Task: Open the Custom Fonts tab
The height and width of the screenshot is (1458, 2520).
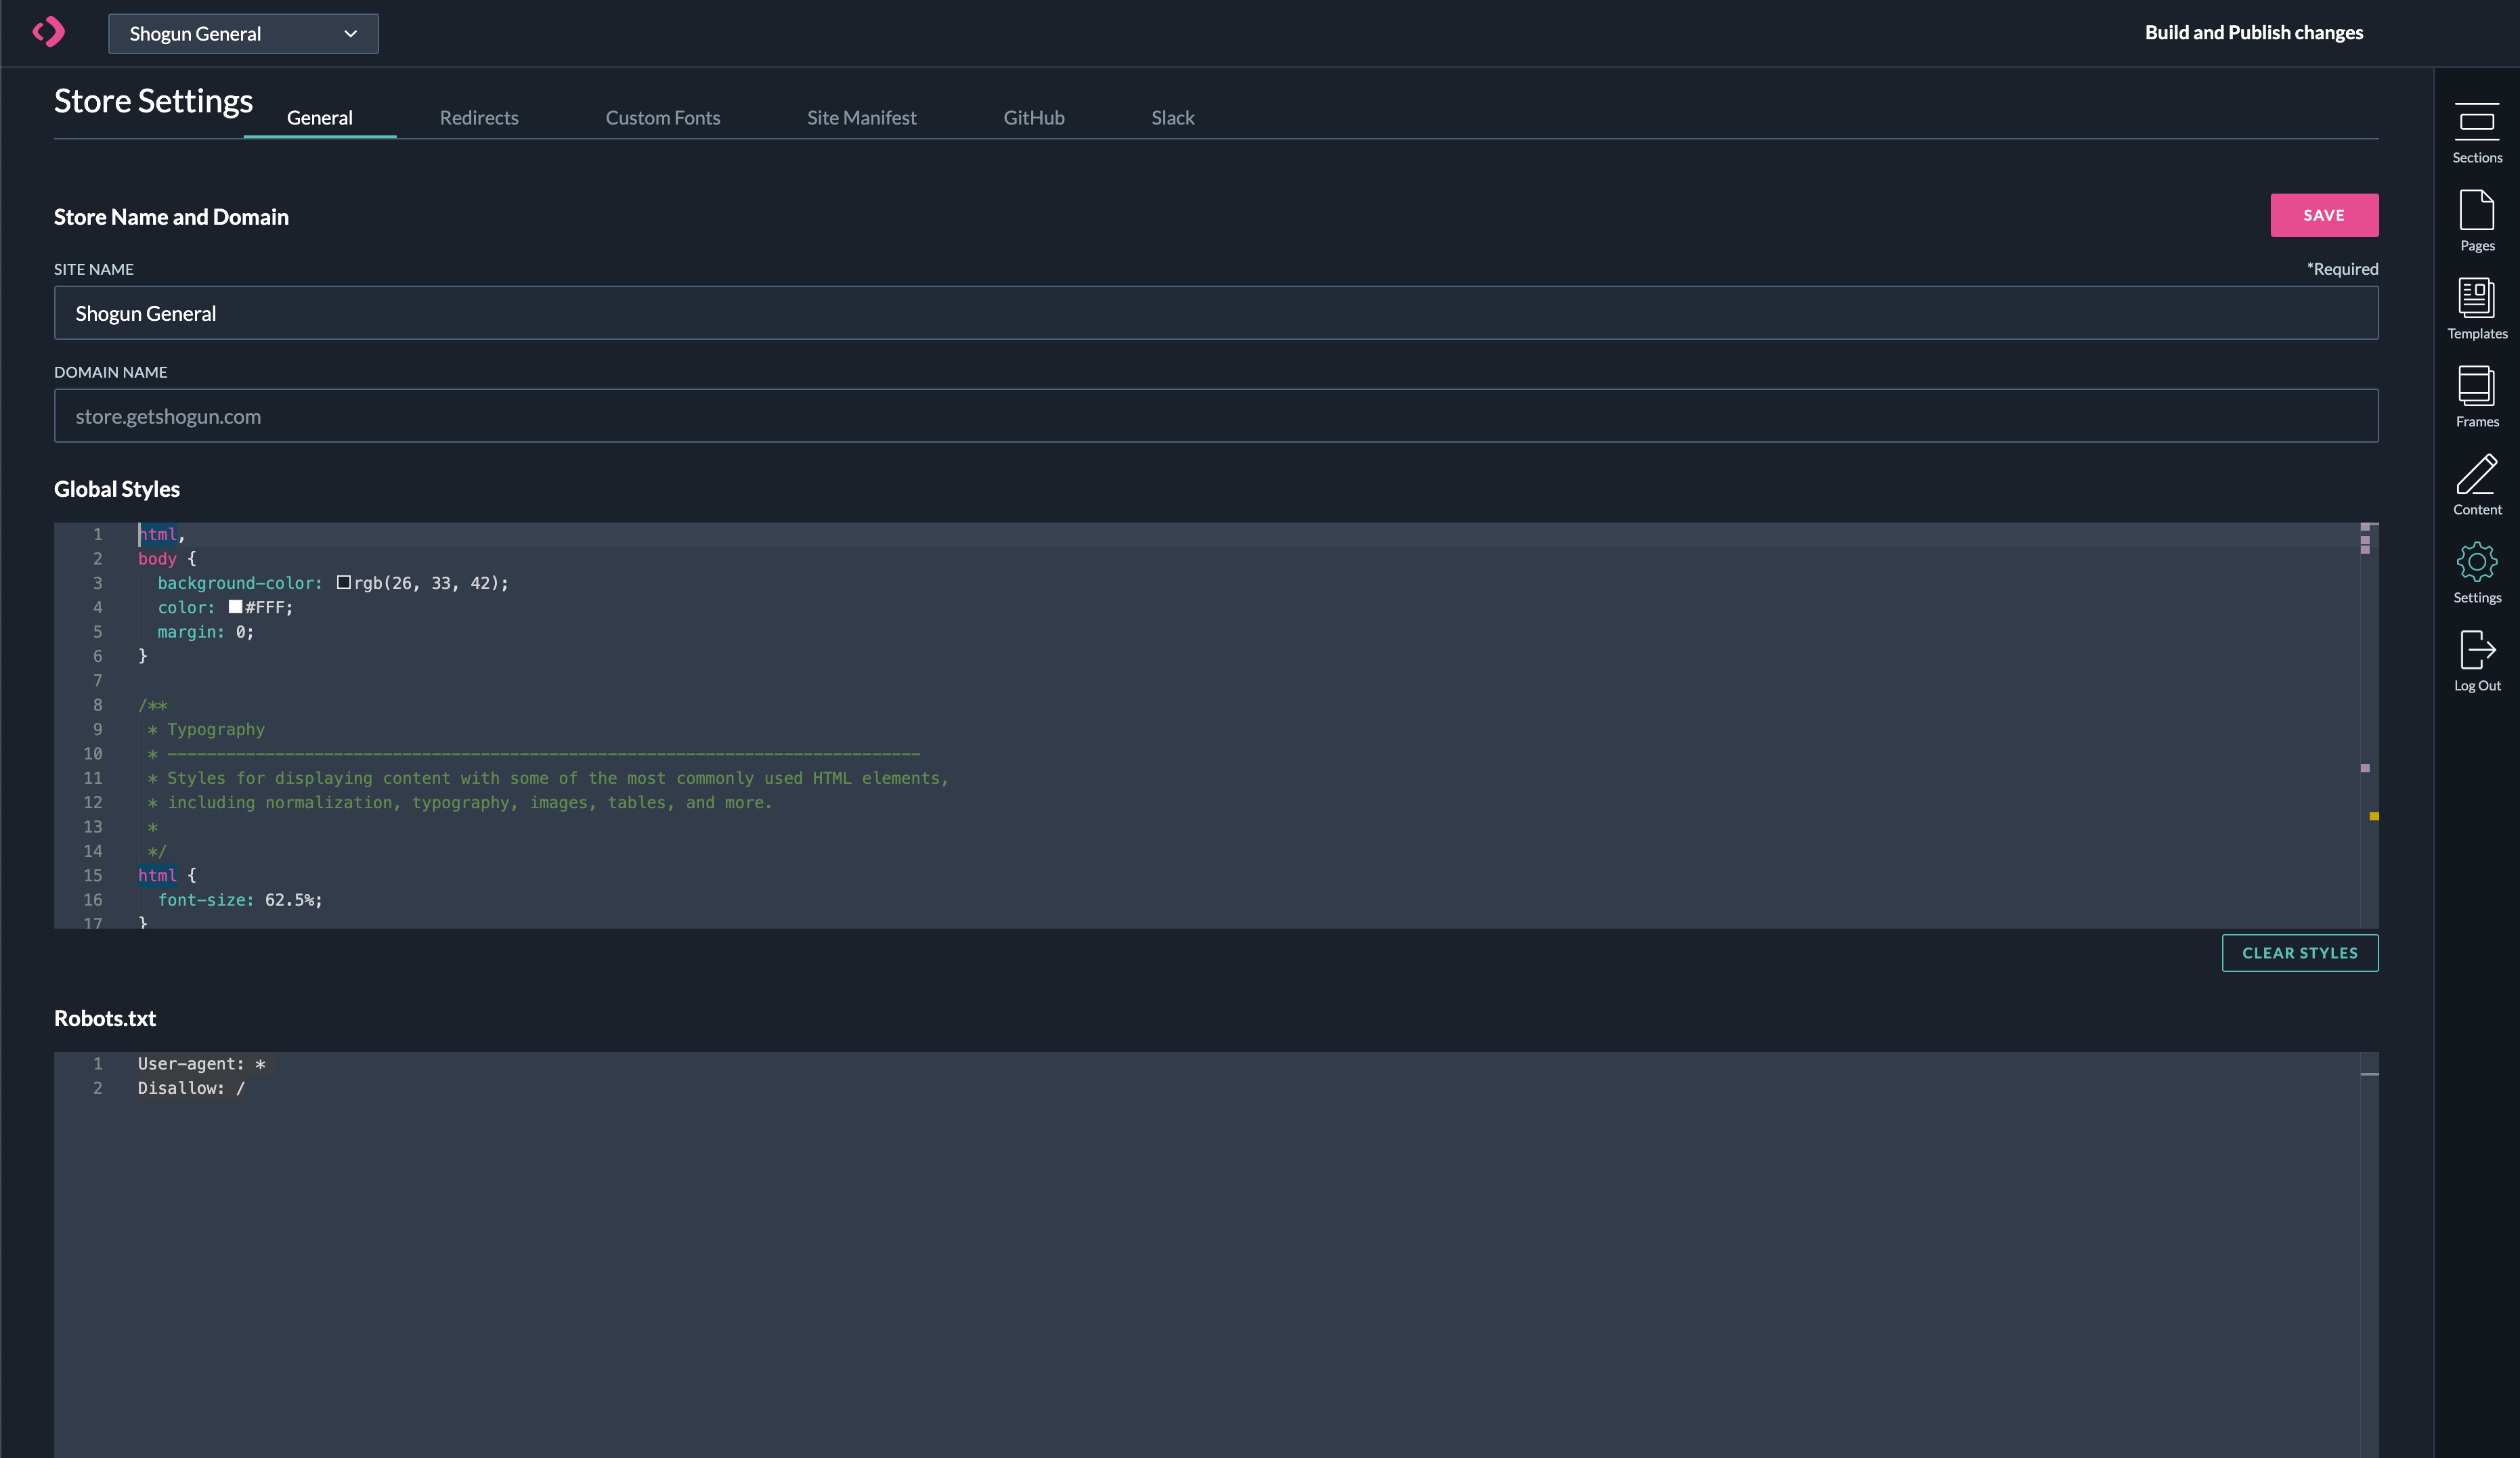Action: pos(662,118)
